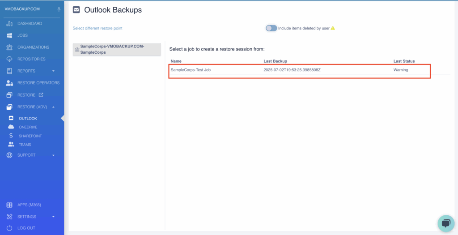Click the pin icon beside VMOBACKUP.COM

pyautogui.click(x=59, y=9)
